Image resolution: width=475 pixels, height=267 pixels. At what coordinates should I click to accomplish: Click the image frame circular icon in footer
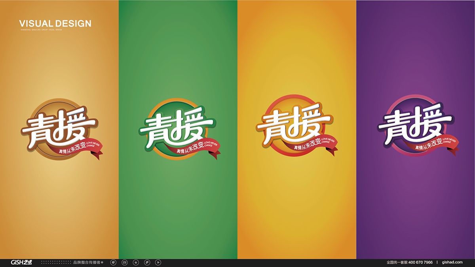(125, 262)
